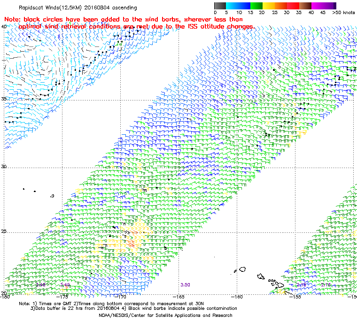Click the brown 35–40 knots legend swatch
357x323 pixels.
[x=305, y=6]
